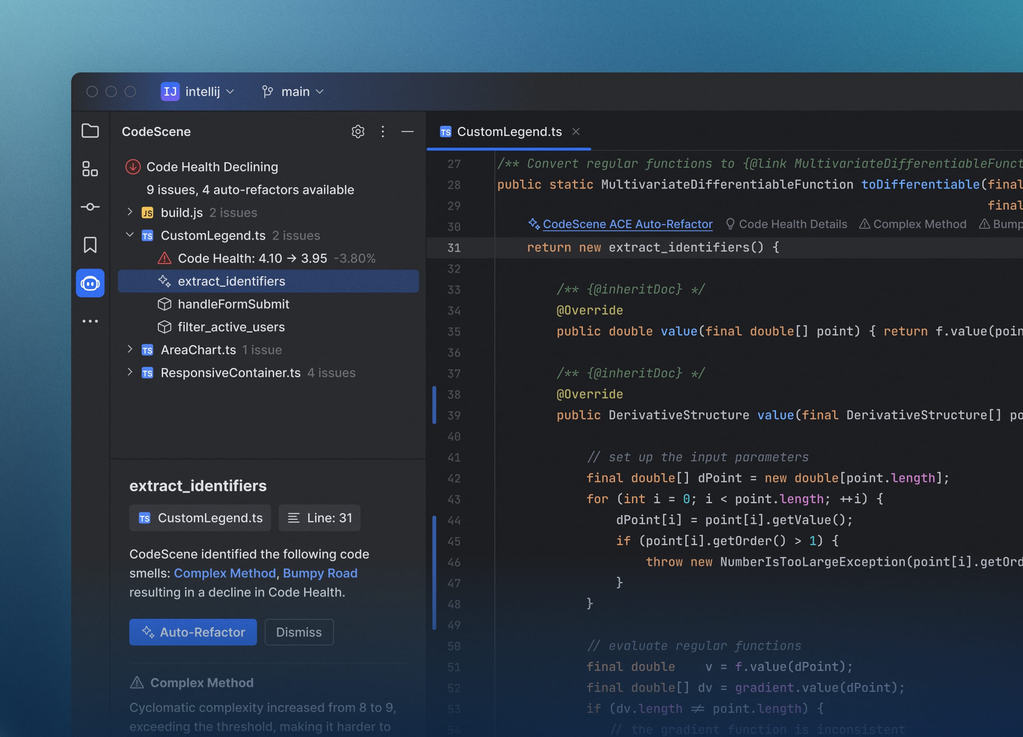Open the Complex Method code smell link

[225, 573]
